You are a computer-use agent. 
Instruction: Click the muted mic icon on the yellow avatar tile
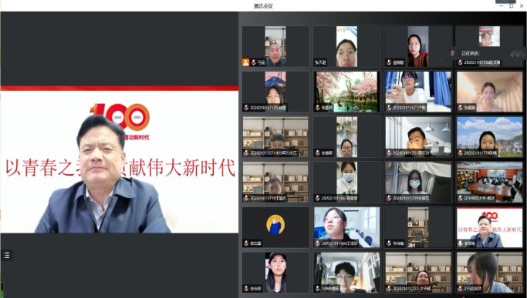point(246,243)
